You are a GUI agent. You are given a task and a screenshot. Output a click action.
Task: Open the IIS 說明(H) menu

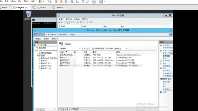pyautogui.click(x=55, y=39)
